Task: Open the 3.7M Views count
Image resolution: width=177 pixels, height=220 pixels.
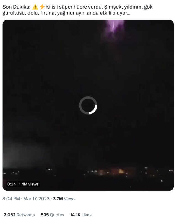Action: coord(64,199)
